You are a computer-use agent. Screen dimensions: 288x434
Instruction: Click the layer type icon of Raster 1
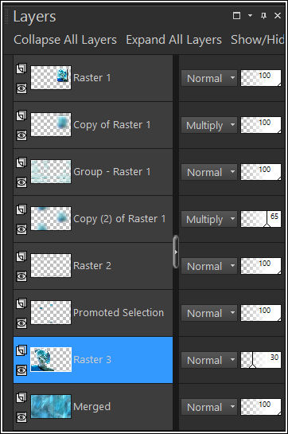21,68
